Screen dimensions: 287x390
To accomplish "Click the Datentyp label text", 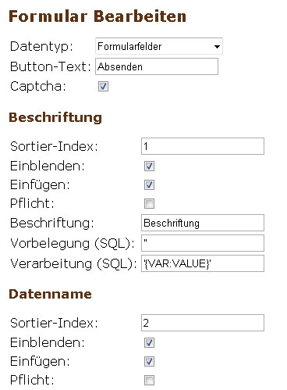I will pos(41,47).
